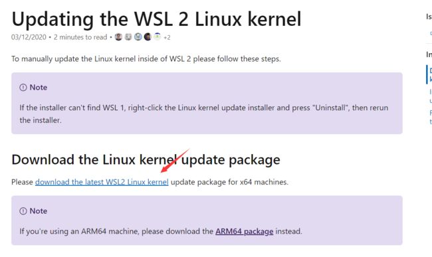The image size is (432, 257).
Task: Select the highlighted current section in the right sidebar
Action: 429,74
